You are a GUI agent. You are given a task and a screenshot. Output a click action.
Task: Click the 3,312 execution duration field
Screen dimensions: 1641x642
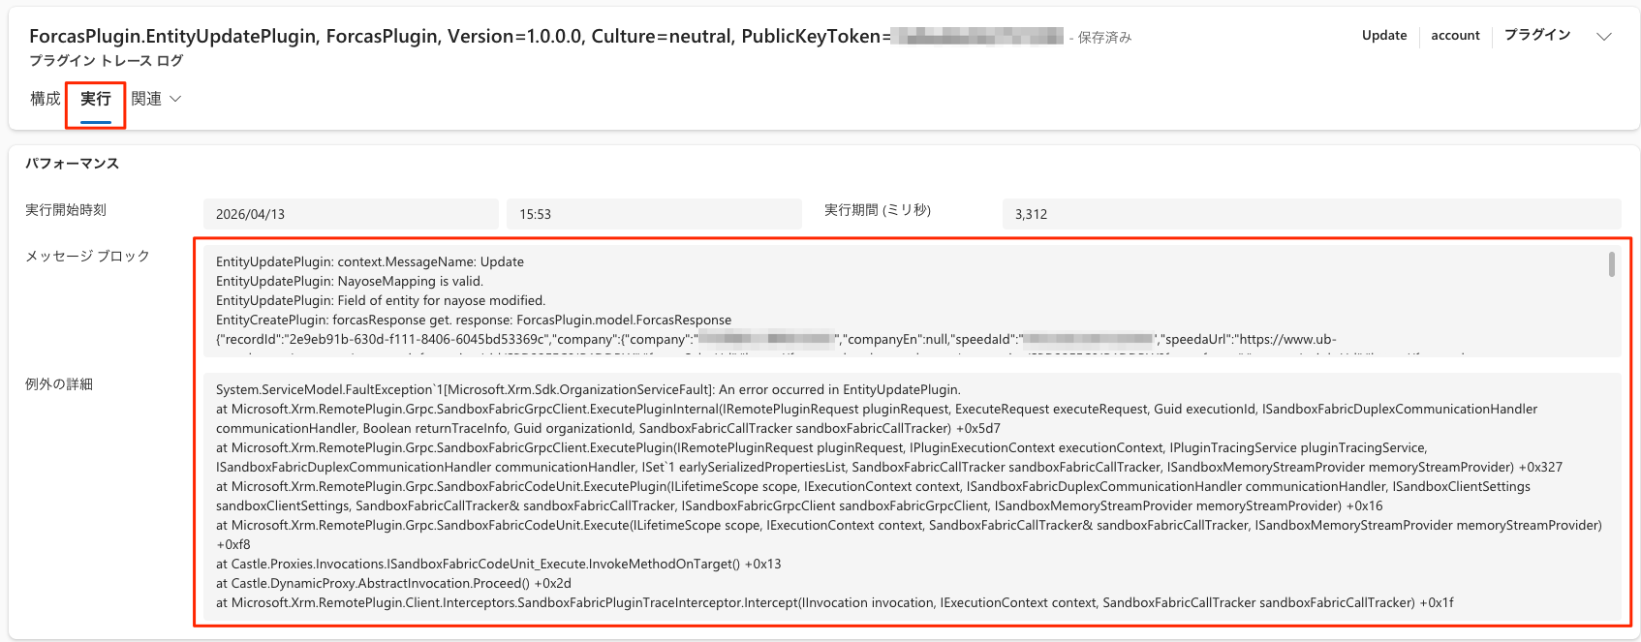tap(1311, 214)
